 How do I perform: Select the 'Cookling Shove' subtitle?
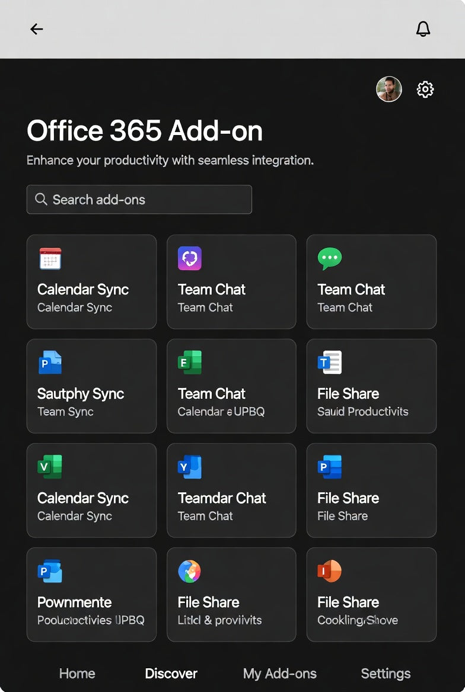tap(358, 620)
